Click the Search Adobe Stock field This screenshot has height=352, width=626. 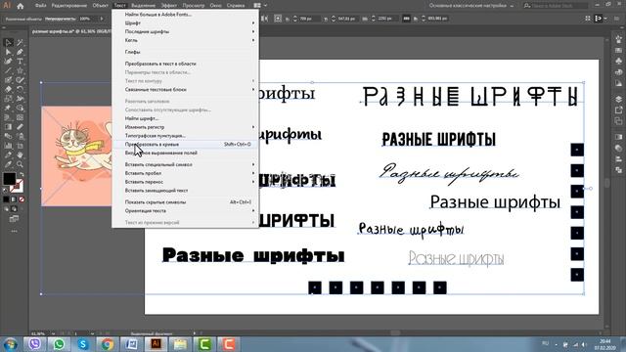(x=556, y=6)
